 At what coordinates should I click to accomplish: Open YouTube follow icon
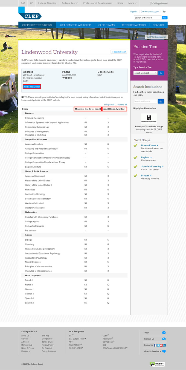(161, 345)
